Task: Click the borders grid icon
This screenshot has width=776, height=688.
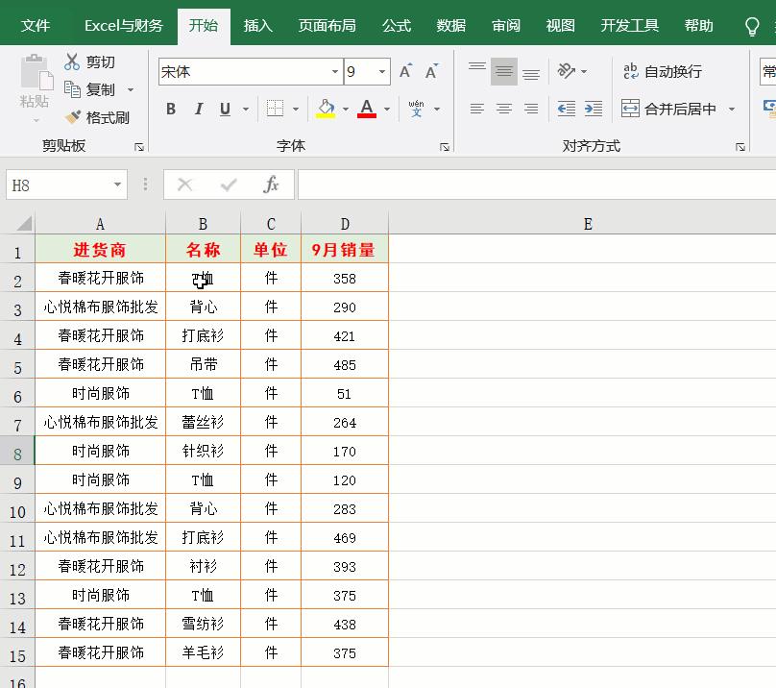Action: pyautogui.click(x=275, y=109)
